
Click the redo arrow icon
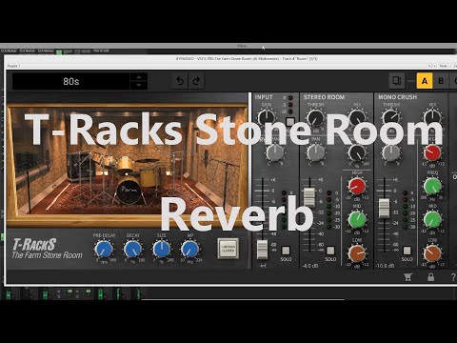pos(197,81)
